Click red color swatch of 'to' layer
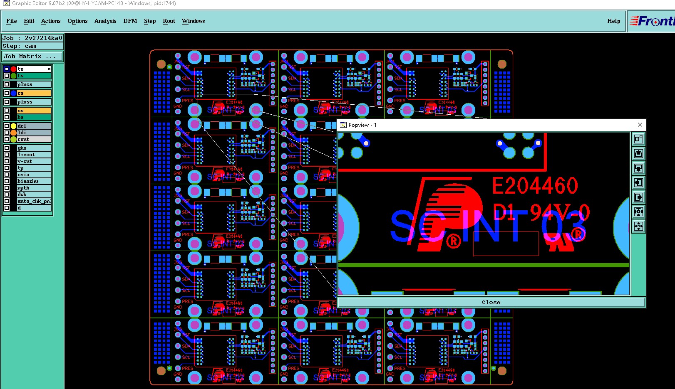Screen dimensions: 675x389 coord(14,69)
